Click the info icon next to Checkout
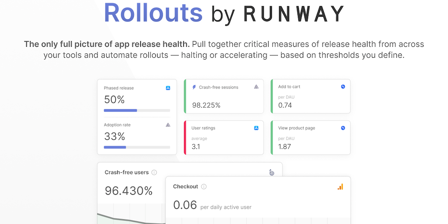This screenshot has width=448, height=224. [204, 186]
